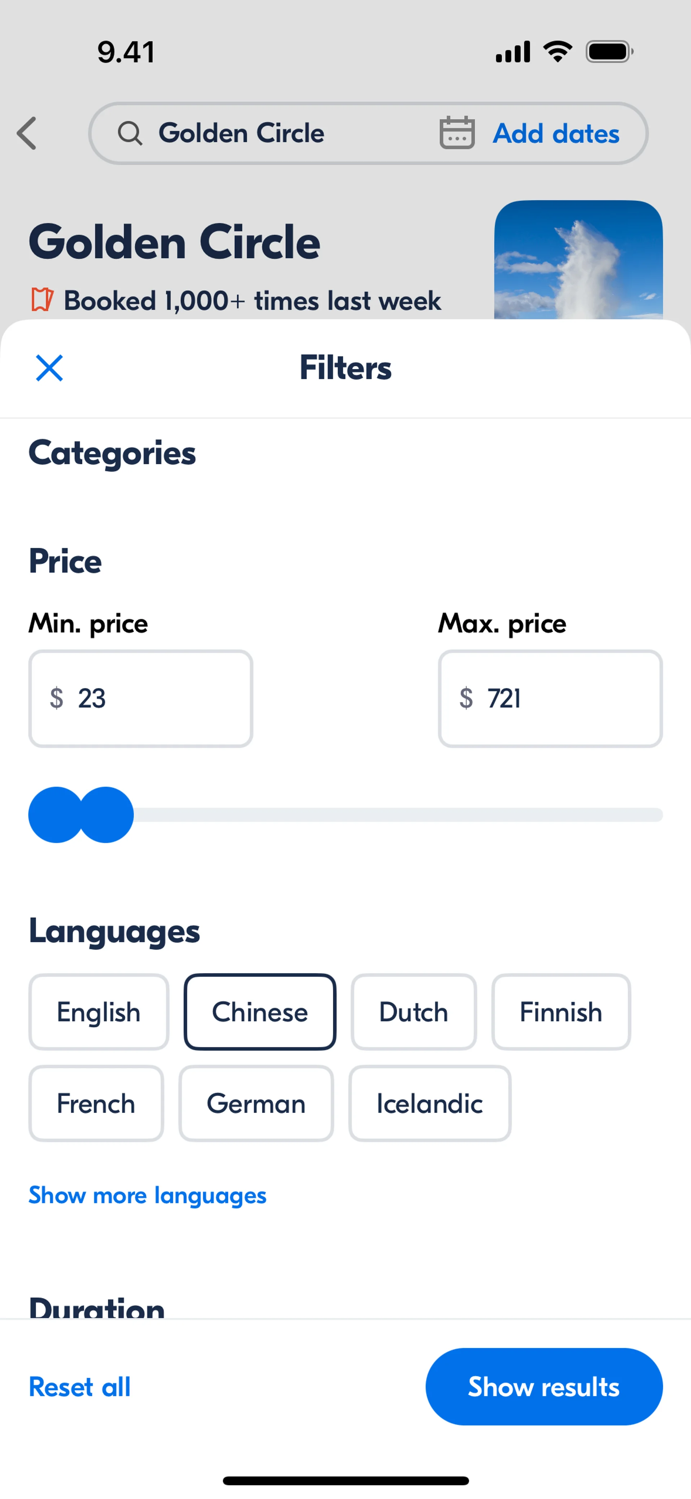The width and height of the screenshot is (691, 1499).
Task: Tap the red booked-ticket icon
Action: tap(42, 300)
